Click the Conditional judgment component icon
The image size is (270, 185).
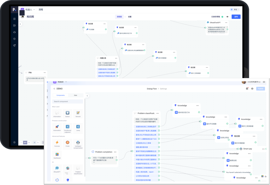point(67,127)
